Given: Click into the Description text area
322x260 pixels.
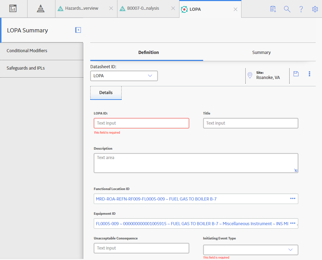Looking at the screenshot, I should click(x=196, y=163).
